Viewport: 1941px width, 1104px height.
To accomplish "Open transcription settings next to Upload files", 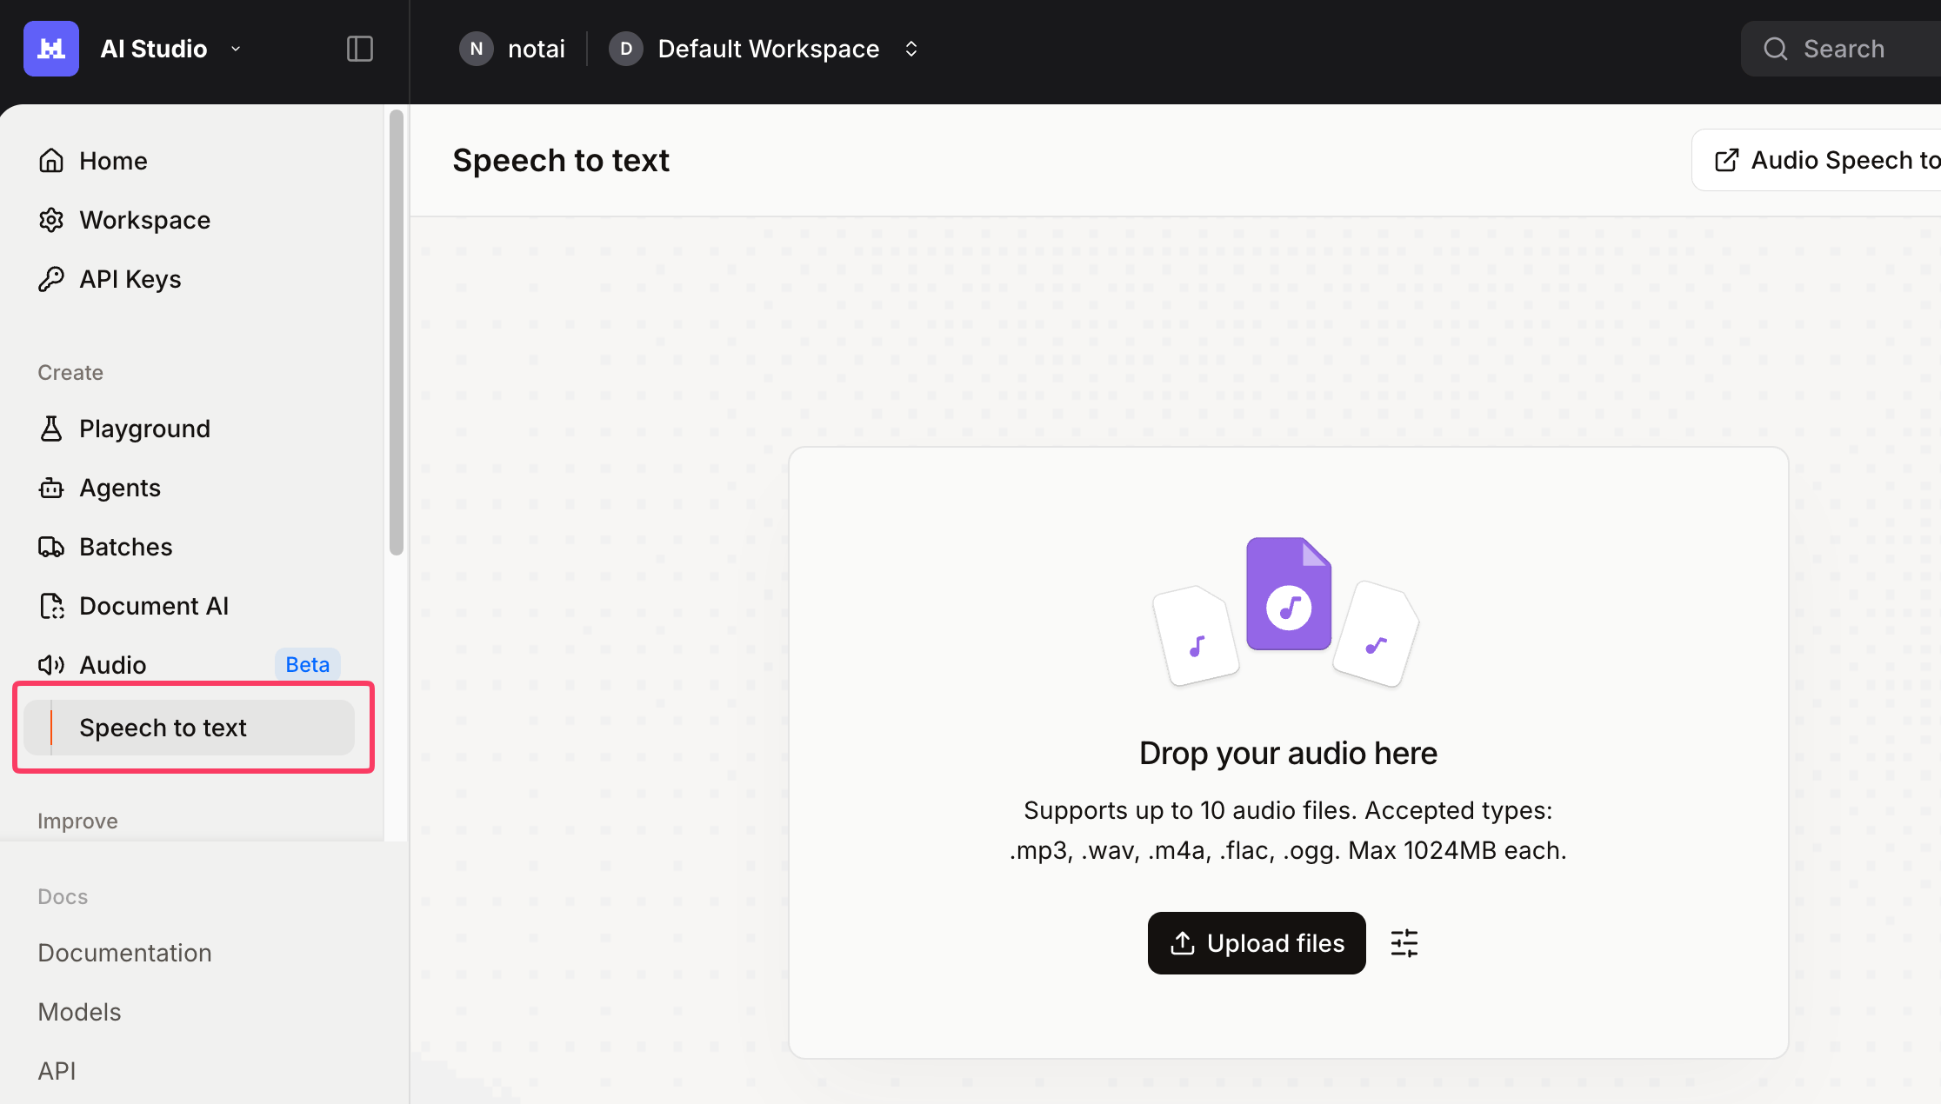I will 1404,943.
